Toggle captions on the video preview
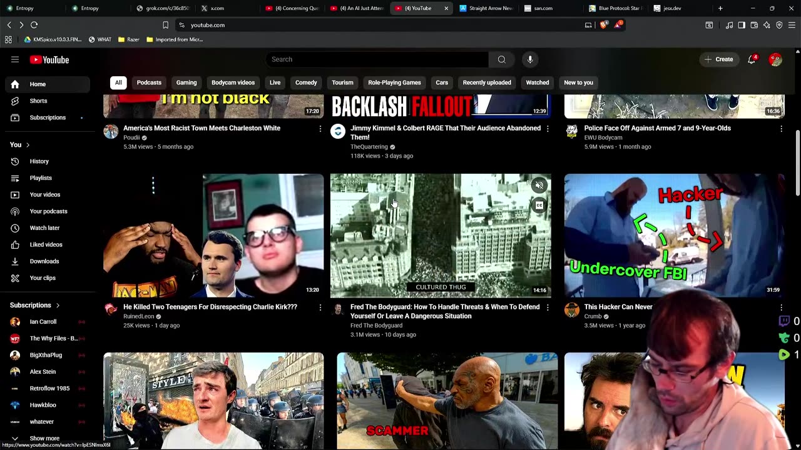The width and height of the screenshot is (801, 450). coord(539,205)
